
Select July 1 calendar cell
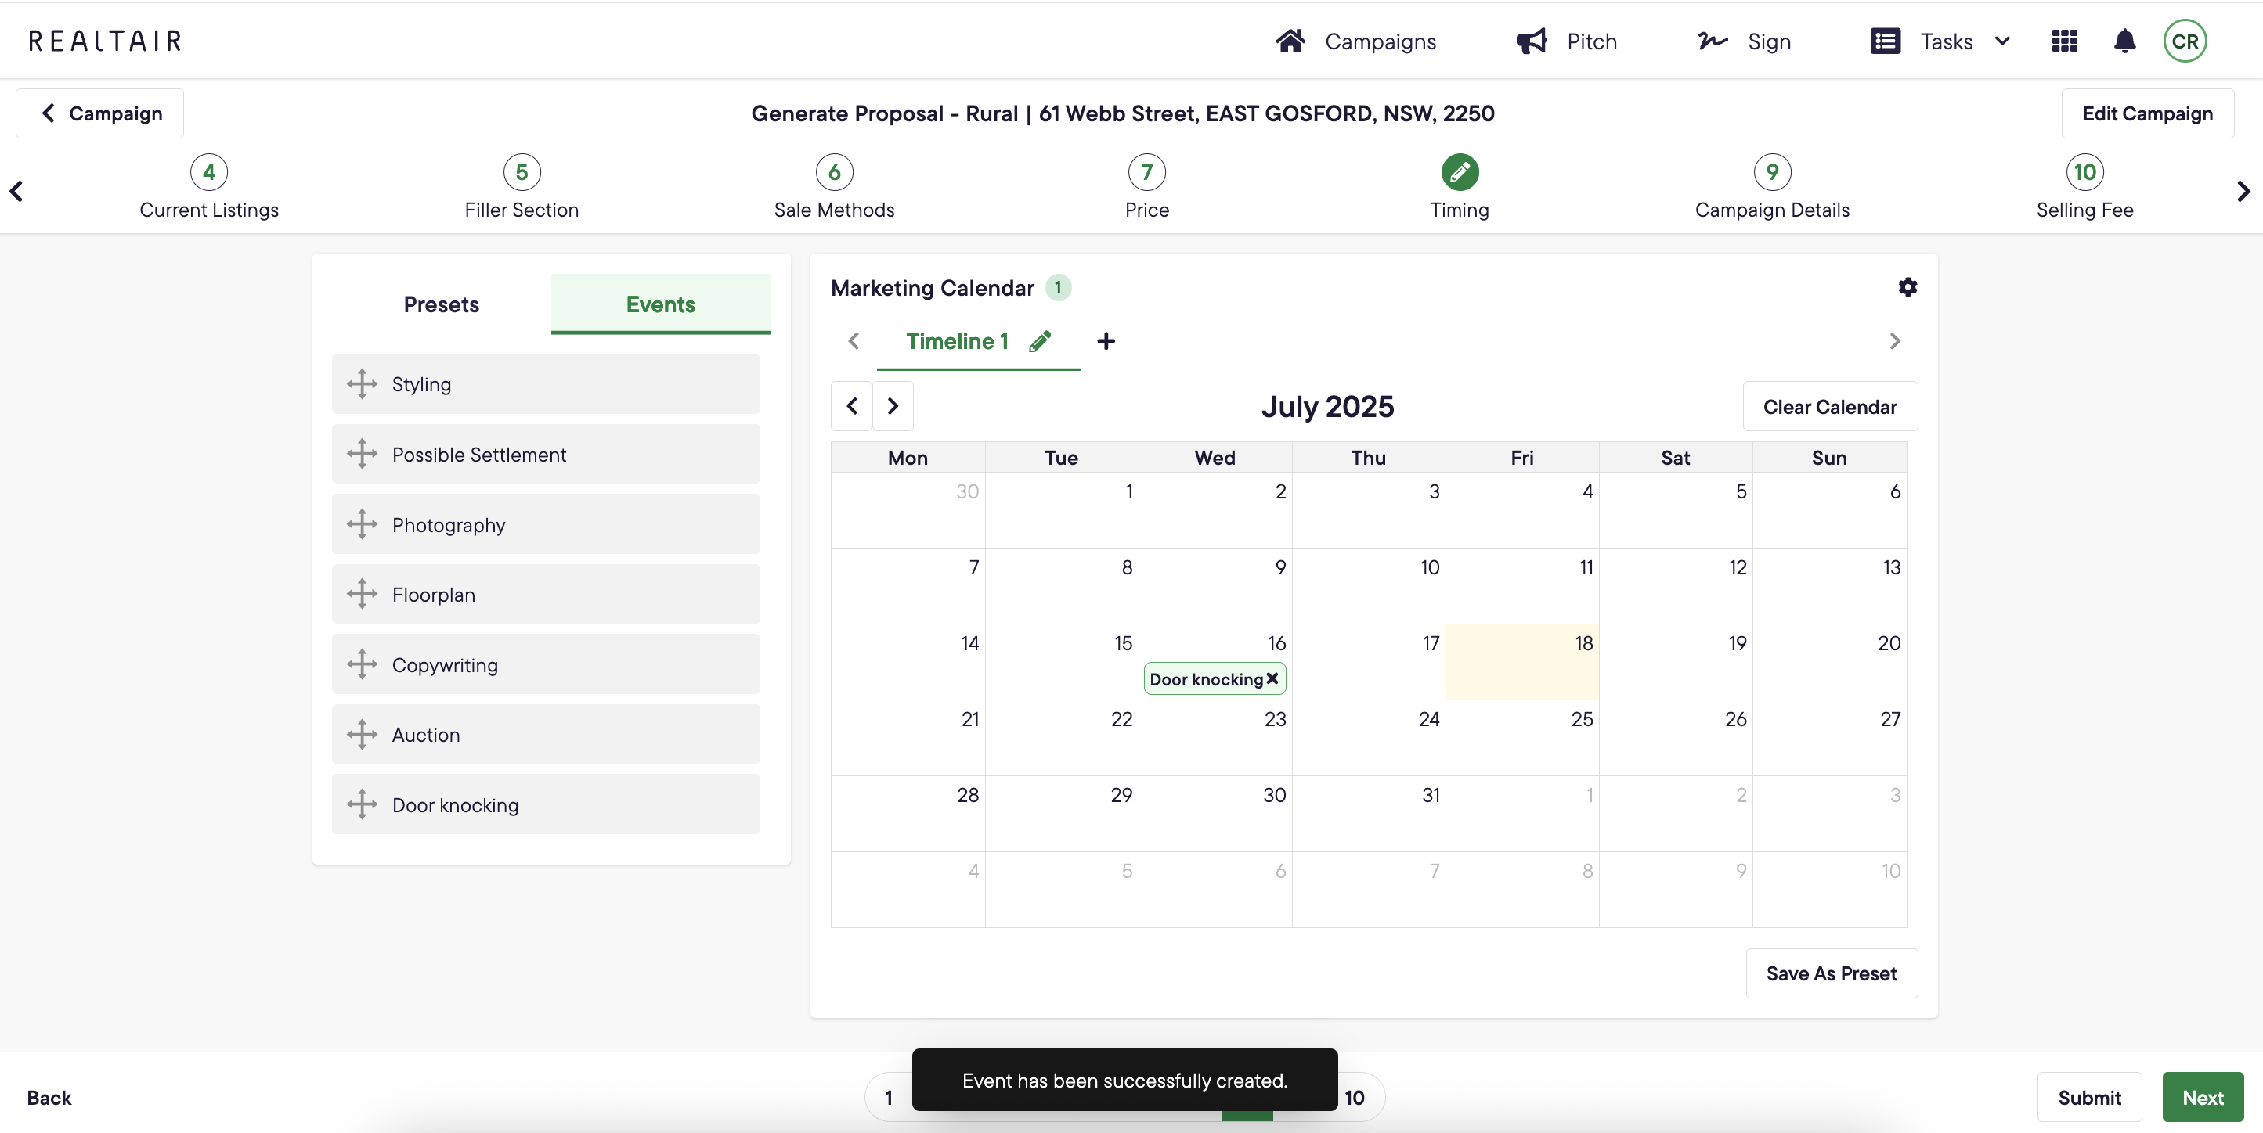coord(1061,510)
